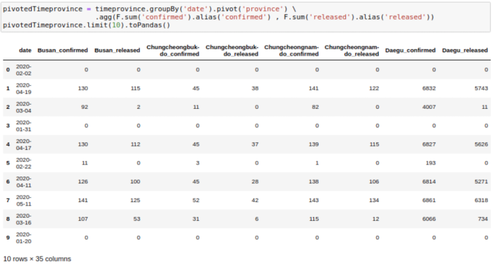This screenshot has width=493, height=267.
Task: Click Chungcheongbuk-do_released value 28
Action: 255,182
